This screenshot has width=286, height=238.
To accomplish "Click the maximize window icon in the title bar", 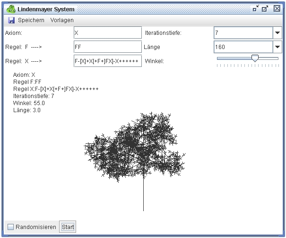I will point(265,8).
